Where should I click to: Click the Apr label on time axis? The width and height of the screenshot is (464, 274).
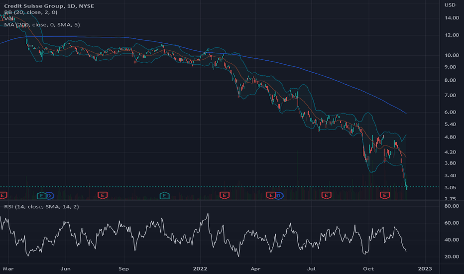[x=255, y=269]
